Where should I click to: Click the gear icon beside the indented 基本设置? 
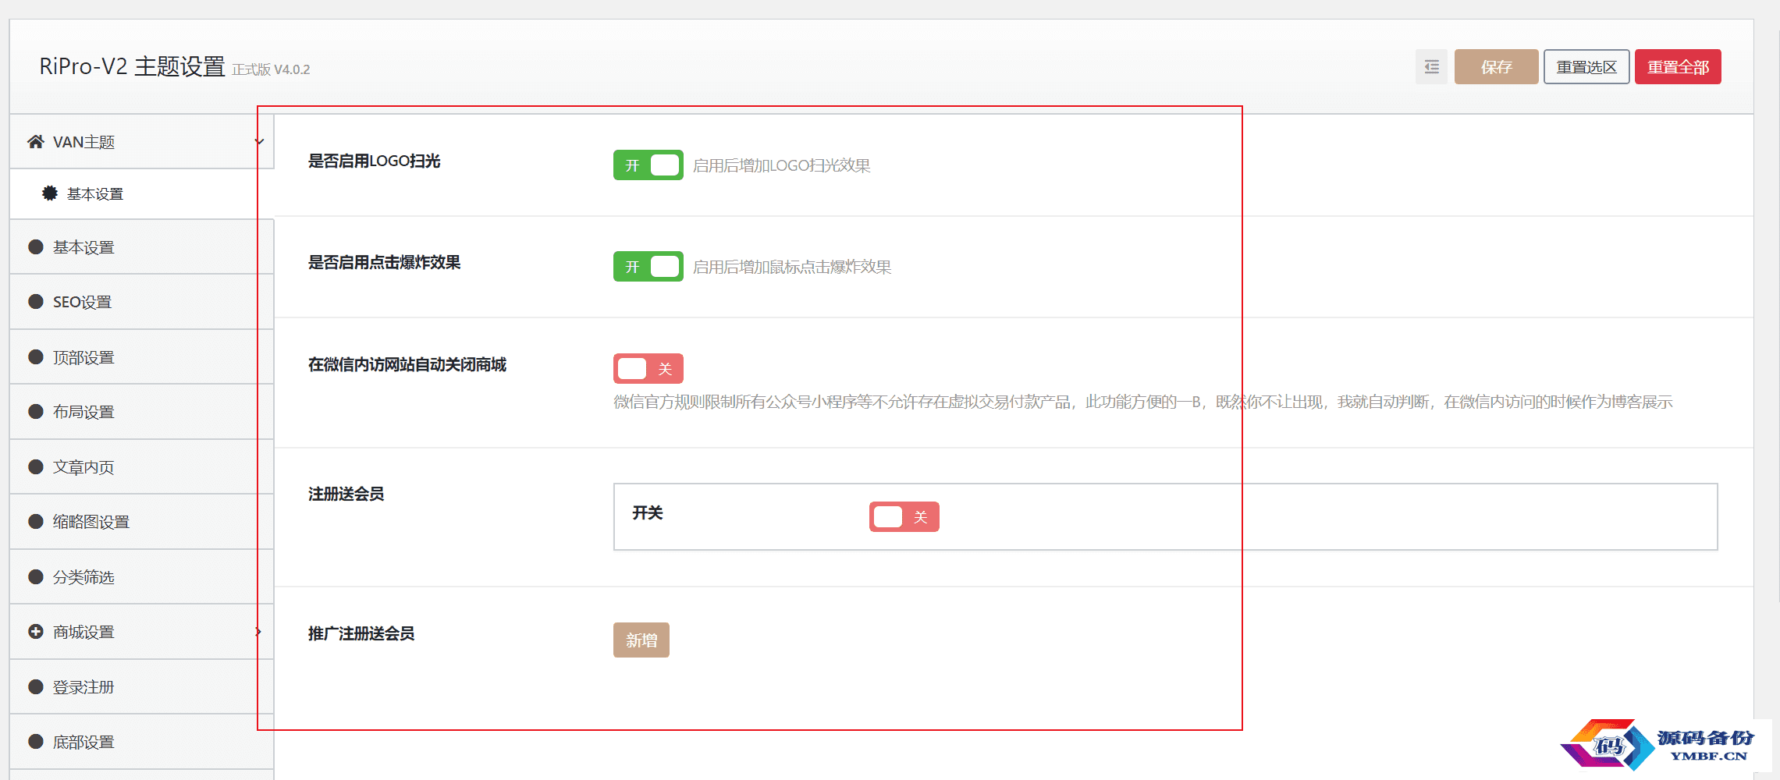coord(50,193)
